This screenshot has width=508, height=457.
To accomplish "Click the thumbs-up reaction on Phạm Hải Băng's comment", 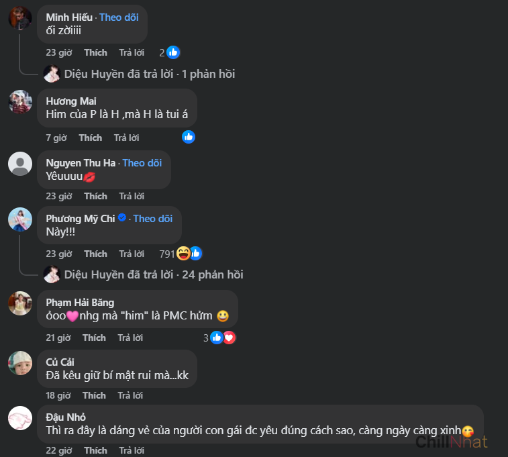I will coord(216,338).
